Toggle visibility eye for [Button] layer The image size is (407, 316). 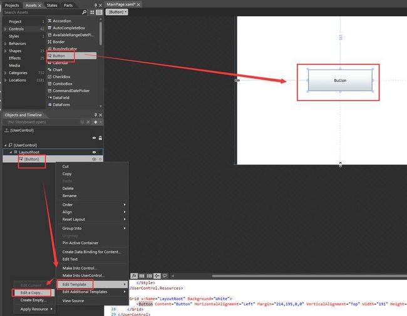[x=94, y=160]
